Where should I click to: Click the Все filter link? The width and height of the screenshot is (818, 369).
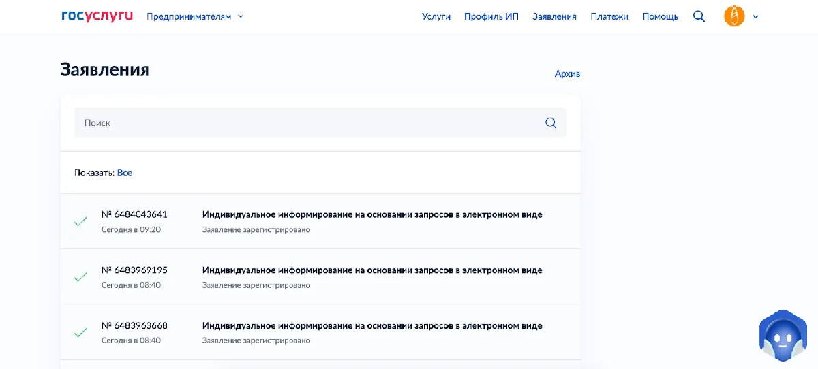125,172
